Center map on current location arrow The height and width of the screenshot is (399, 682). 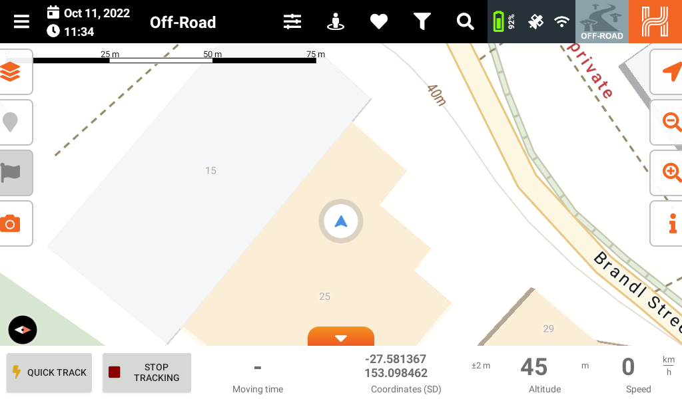[x=666, y=72]
